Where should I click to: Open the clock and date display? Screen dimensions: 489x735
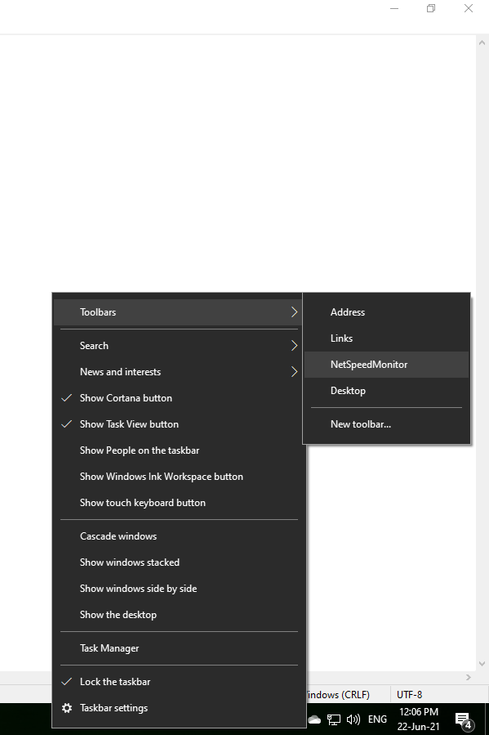pos(418,719)
